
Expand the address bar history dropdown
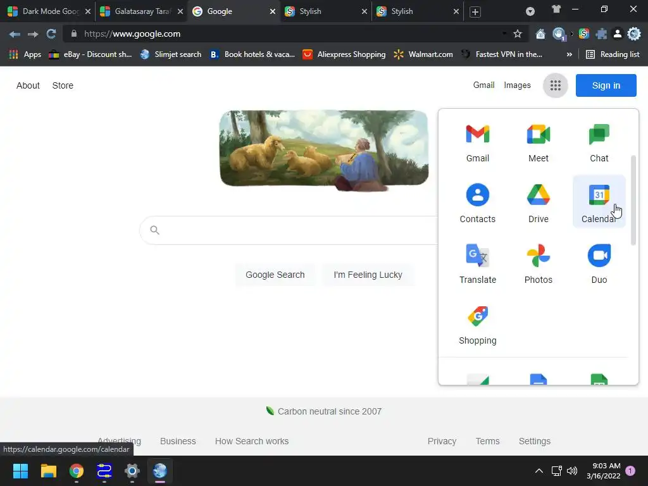pos(504,34)
